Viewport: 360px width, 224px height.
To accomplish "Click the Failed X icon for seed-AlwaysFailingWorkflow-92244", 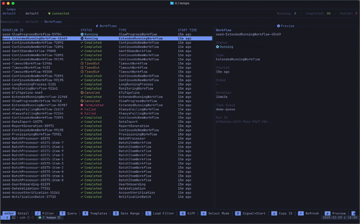I will pos(82,113).
